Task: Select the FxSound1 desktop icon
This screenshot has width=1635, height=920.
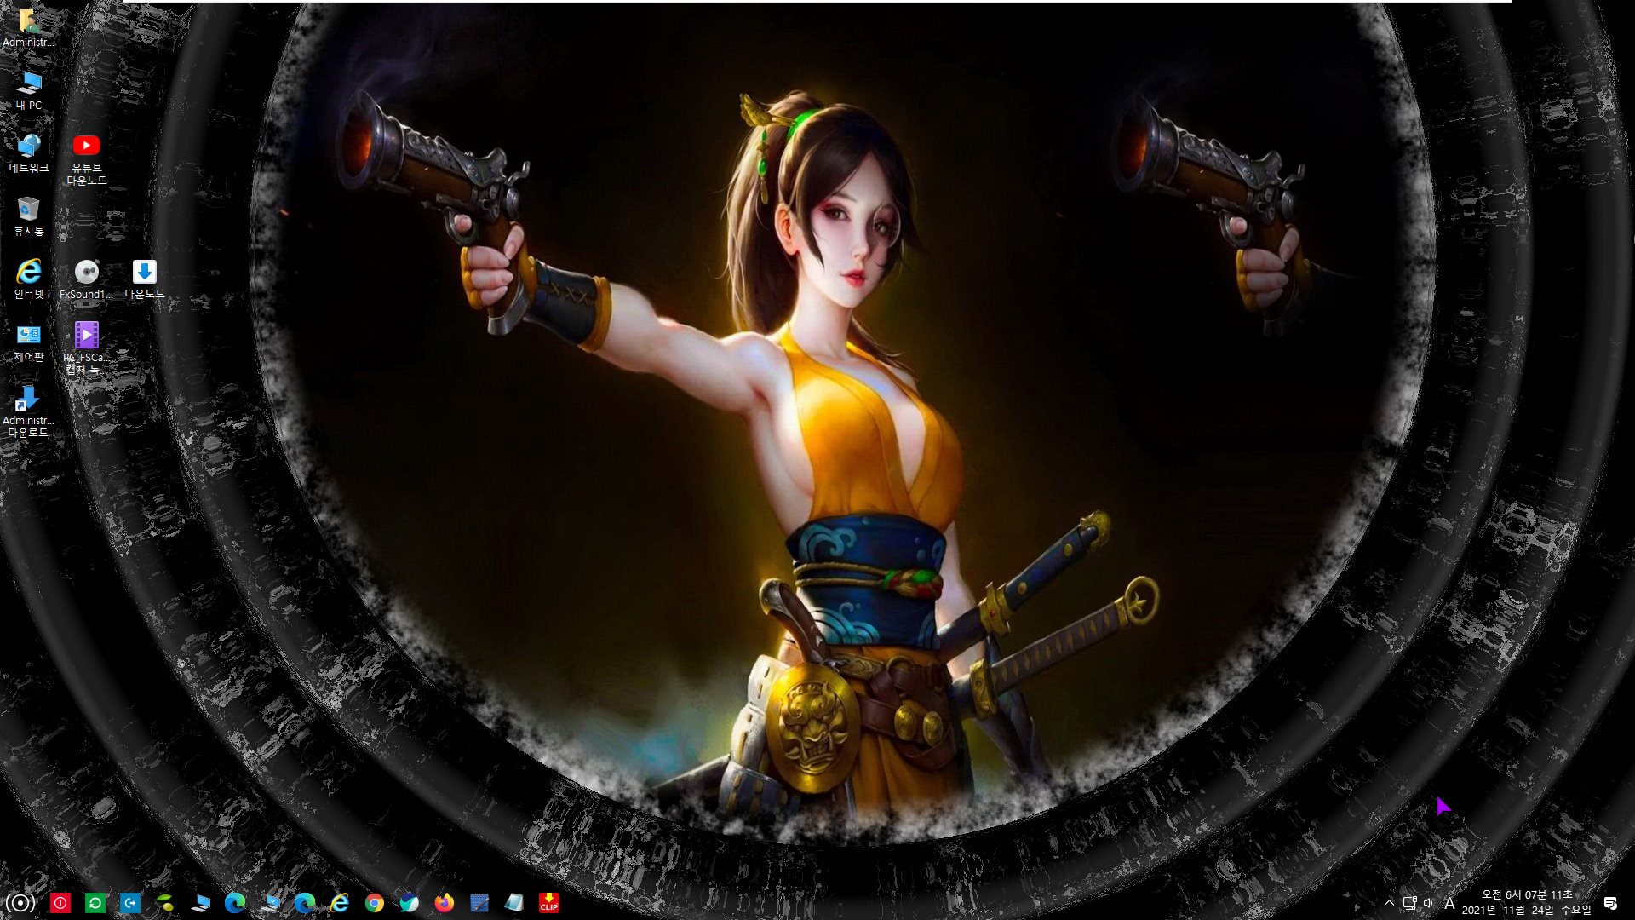Action: 86,279
